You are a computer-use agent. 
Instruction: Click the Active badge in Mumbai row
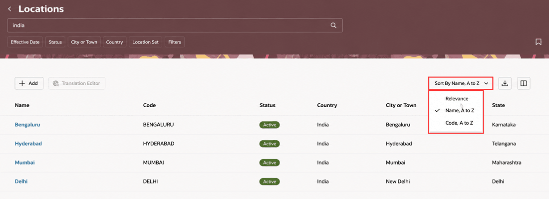270,163
